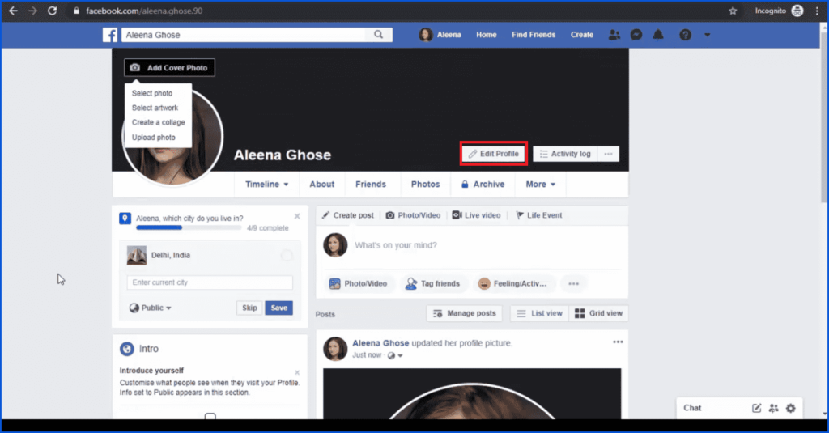Image resolution: width=829 pixels, height=433 pixels.
Task: Click the Edit Profile button
Action: (x=493, y=154)
